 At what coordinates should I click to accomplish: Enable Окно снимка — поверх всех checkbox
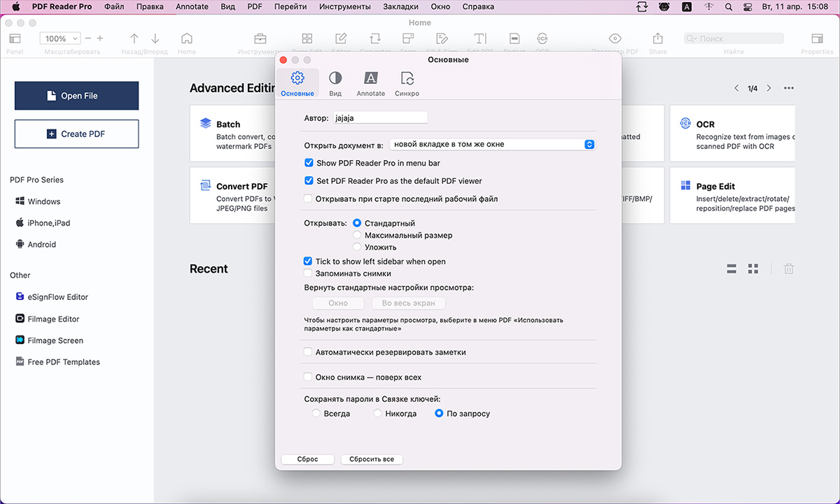point(308,377)
